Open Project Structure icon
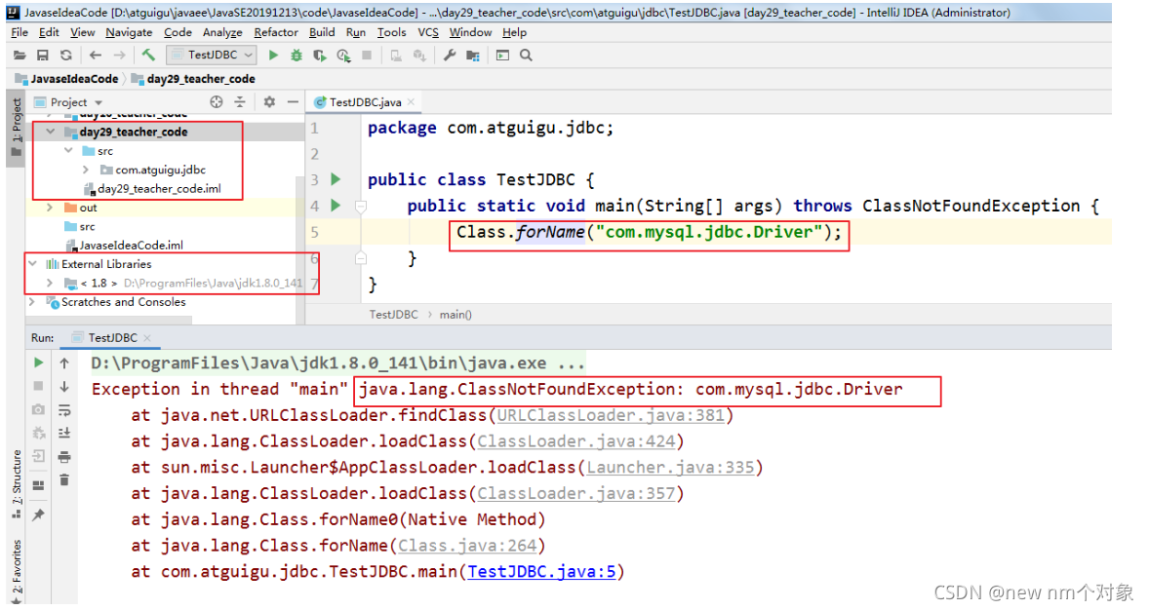 coord(473,55)
